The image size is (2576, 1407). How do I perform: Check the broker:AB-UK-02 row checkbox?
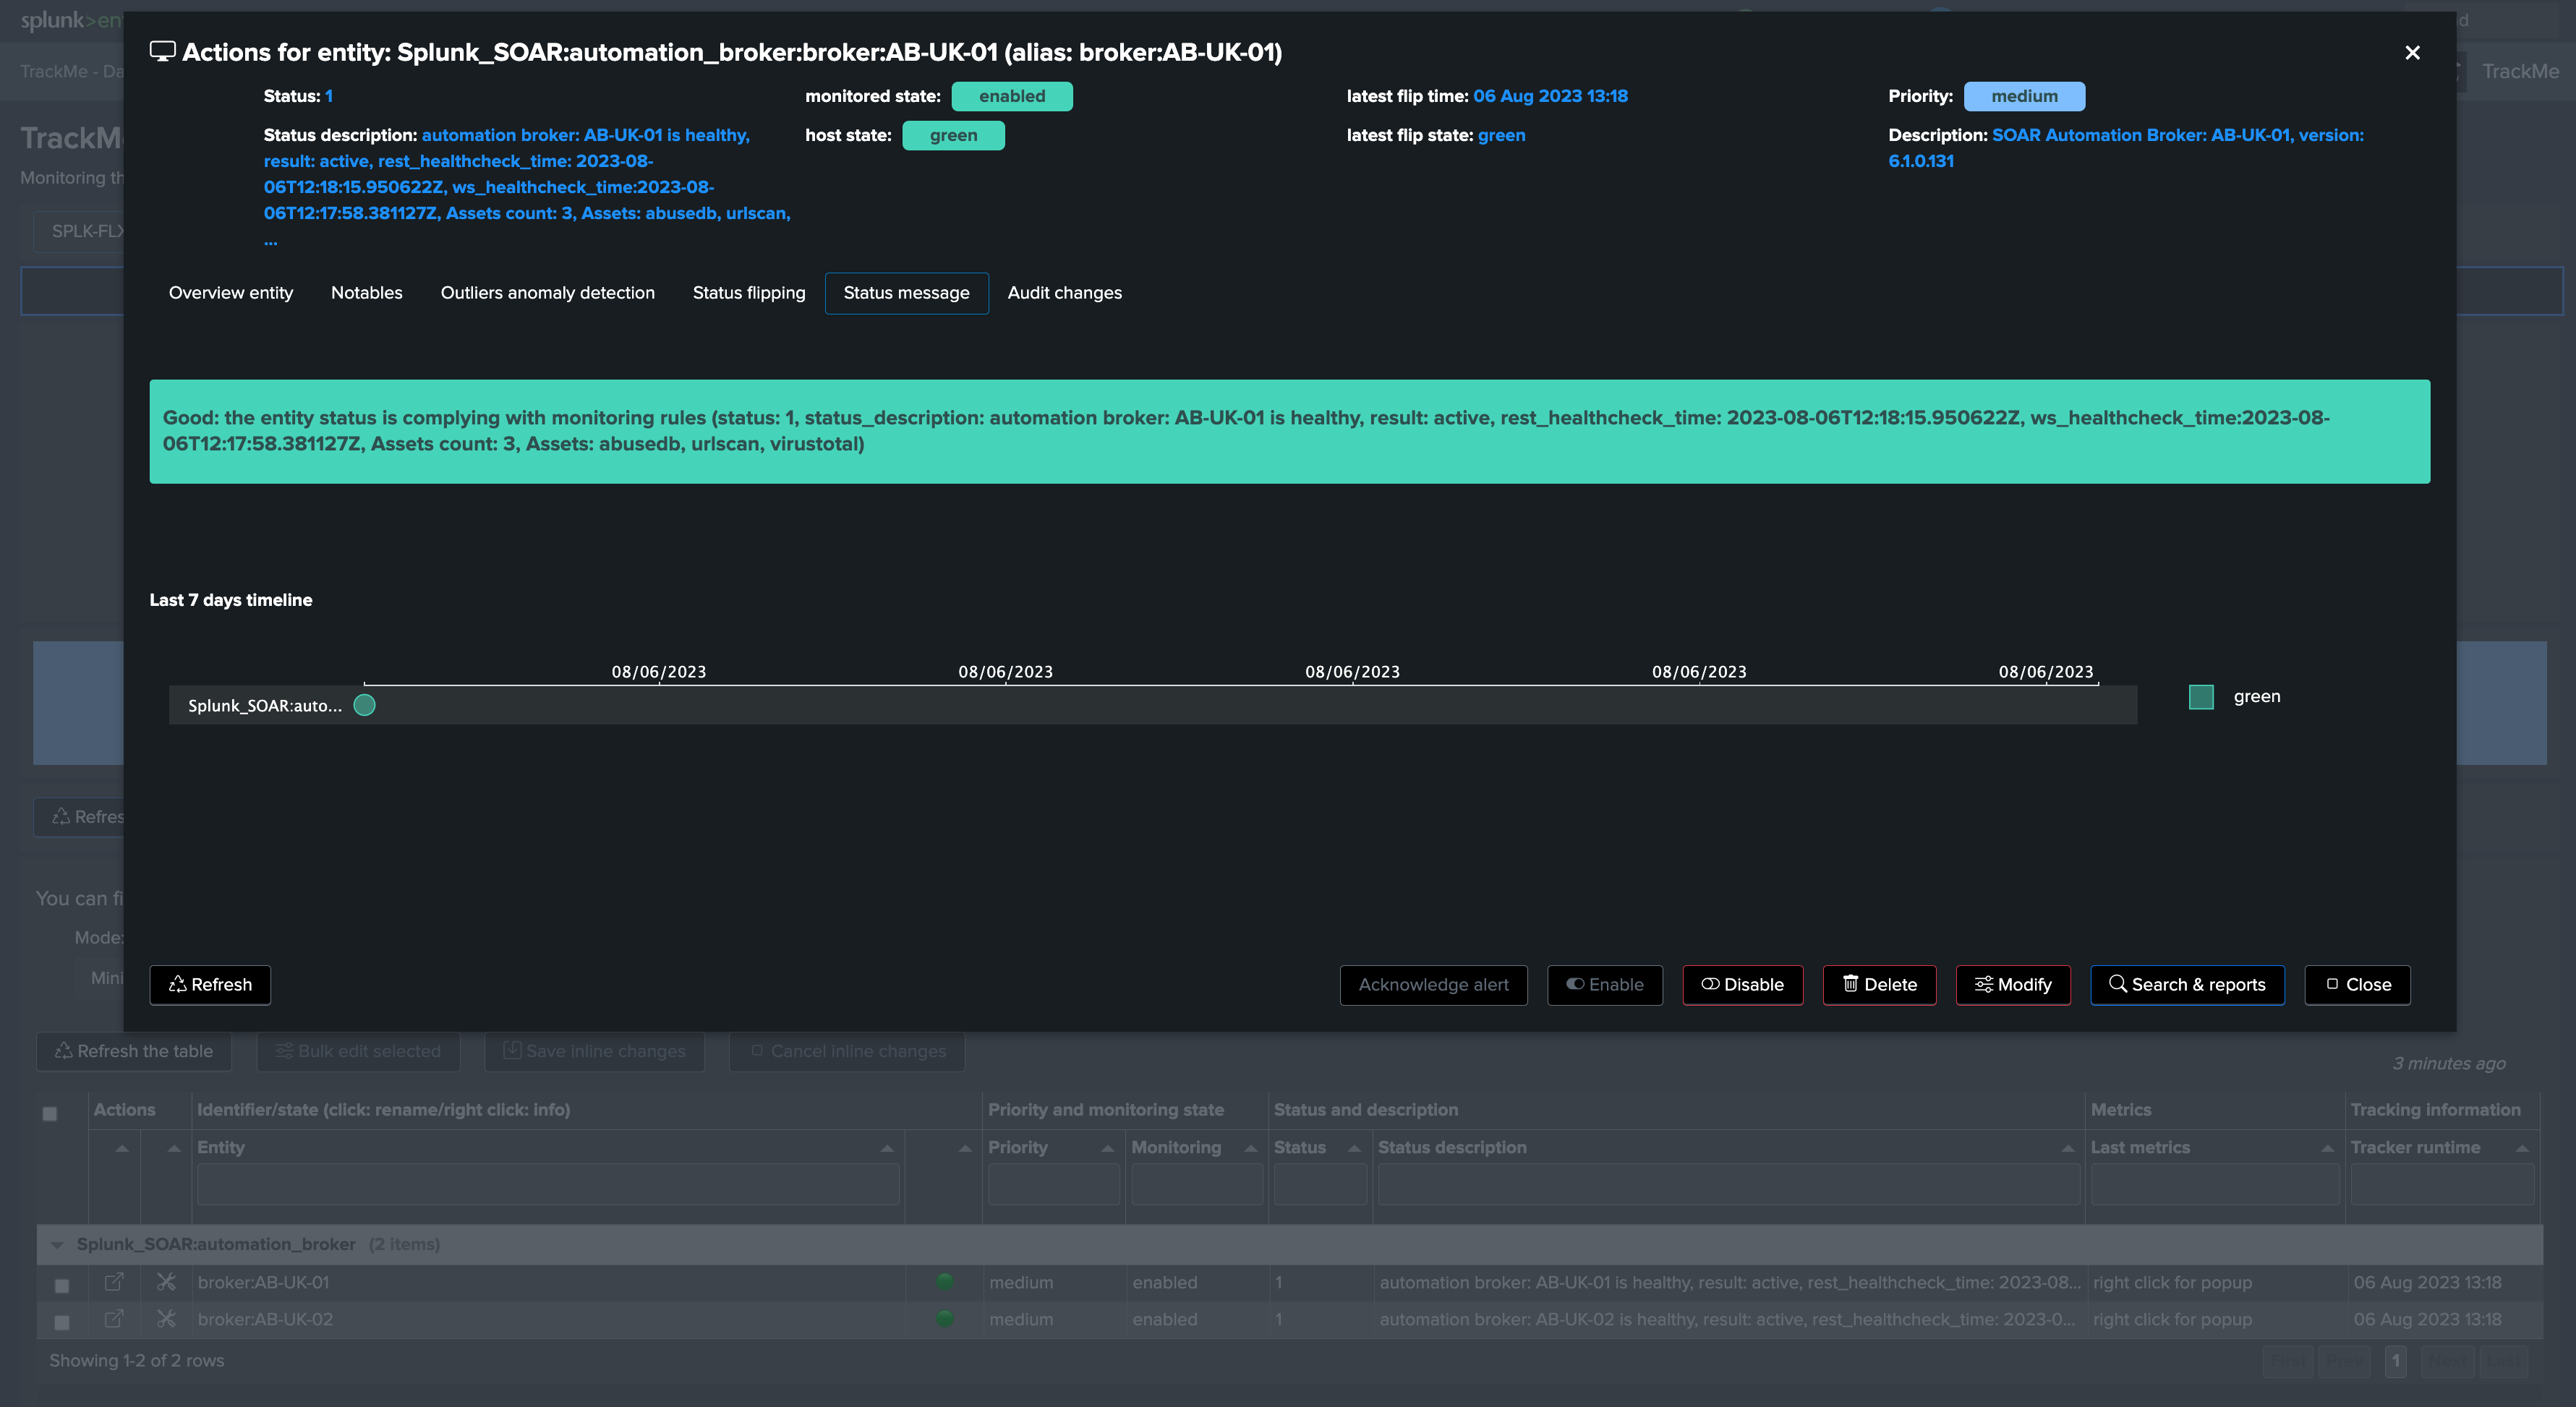(x=62, y=1322)
